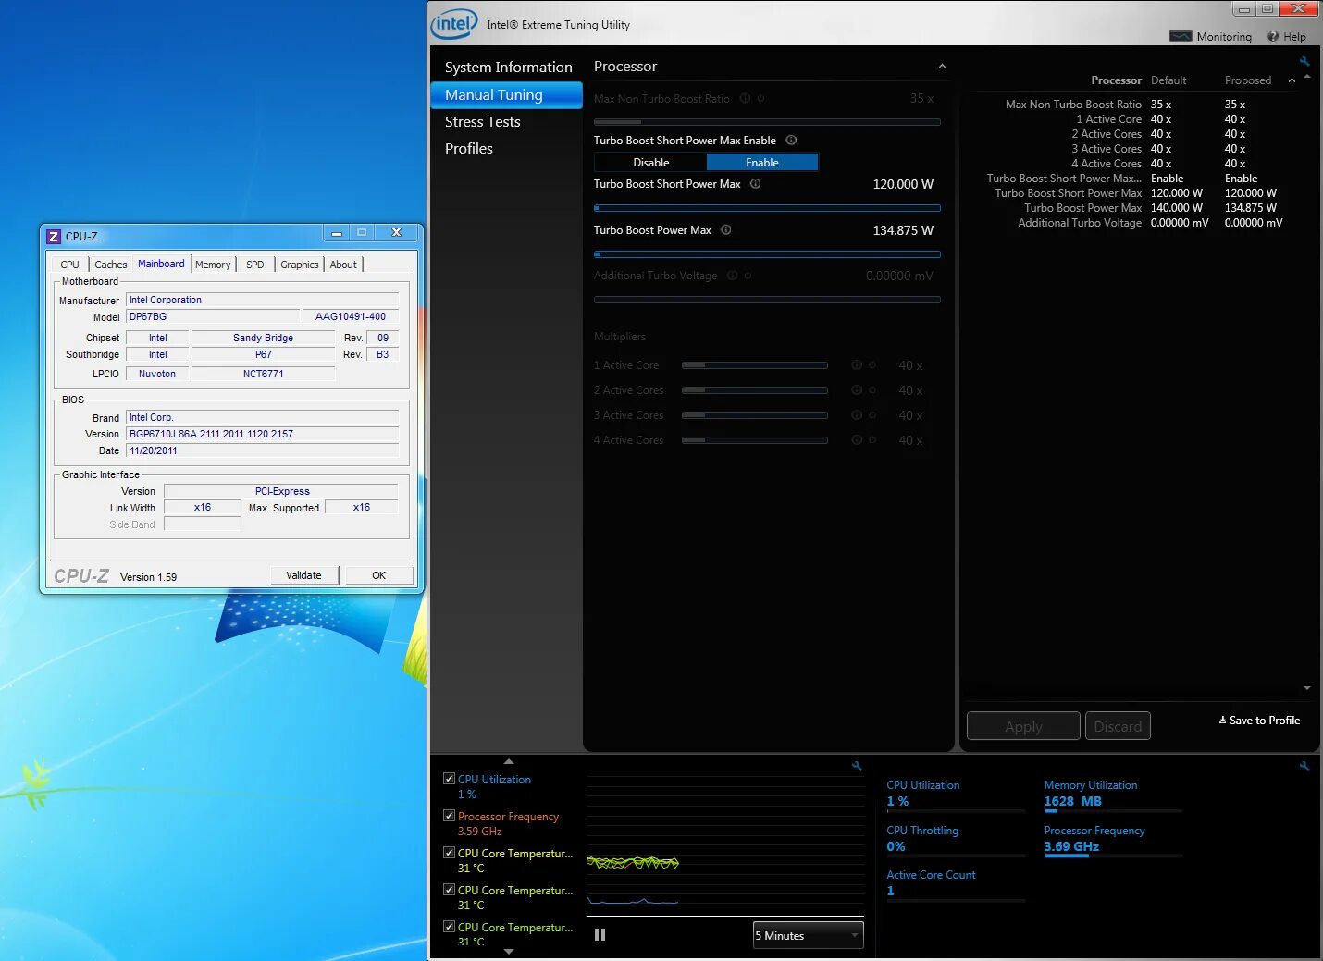Click the proposed panel scroll-down arrow

click(1307, 688)
